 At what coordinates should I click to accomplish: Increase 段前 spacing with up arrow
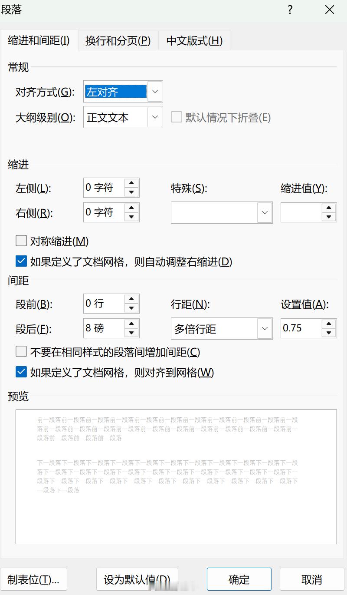[132, 299]
